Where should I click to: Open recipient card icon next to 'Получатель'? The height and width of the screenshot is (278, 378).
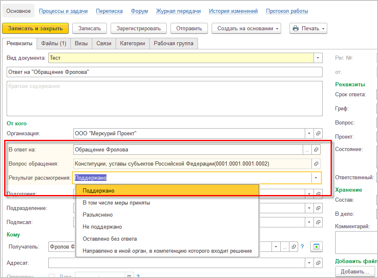[x=294, y=247]
